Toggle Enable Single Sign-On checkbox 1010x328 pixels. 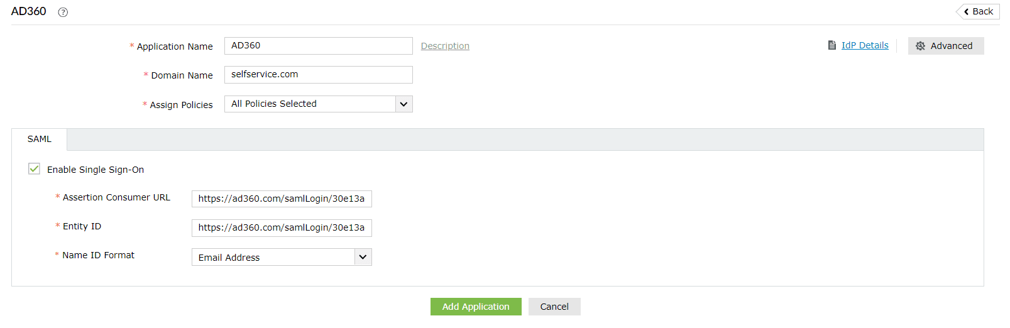point(35,169)
